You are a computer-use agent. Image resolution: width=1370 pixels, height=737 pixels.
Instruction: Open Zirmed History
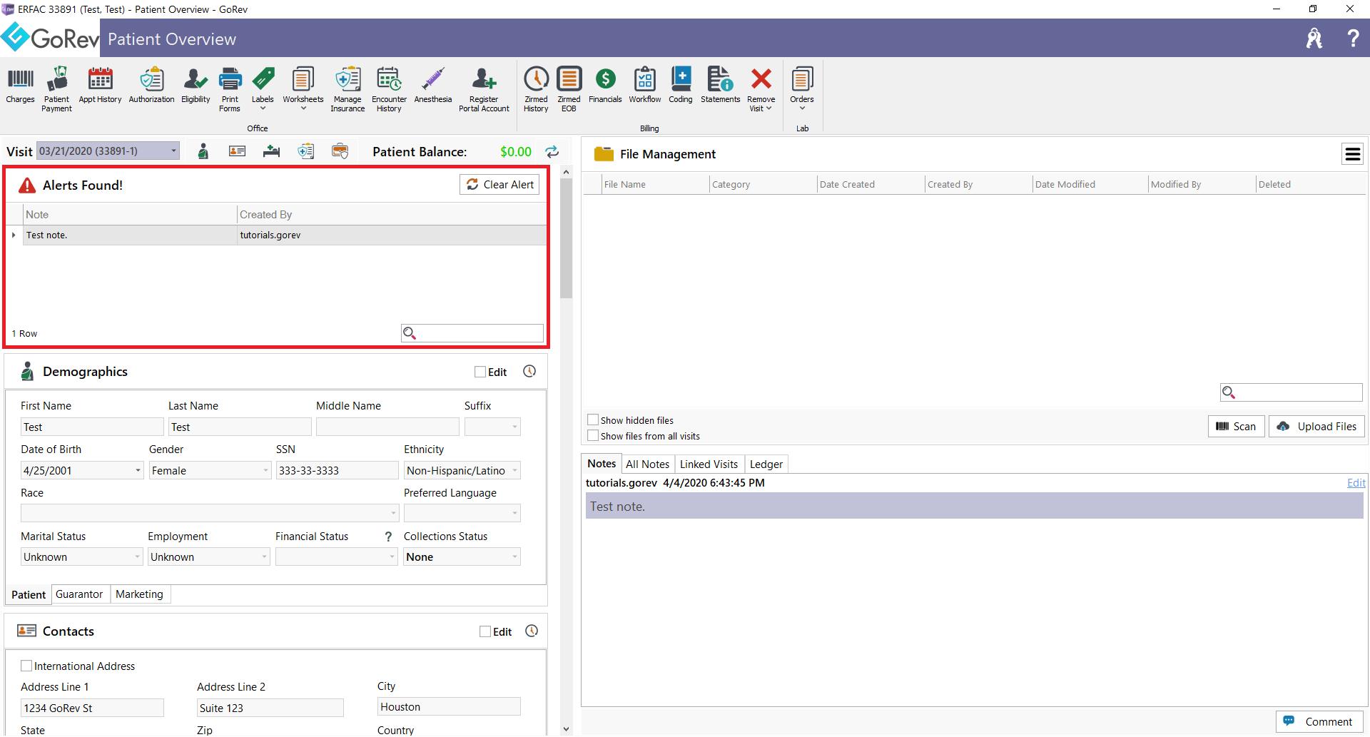tap(536, 89)
